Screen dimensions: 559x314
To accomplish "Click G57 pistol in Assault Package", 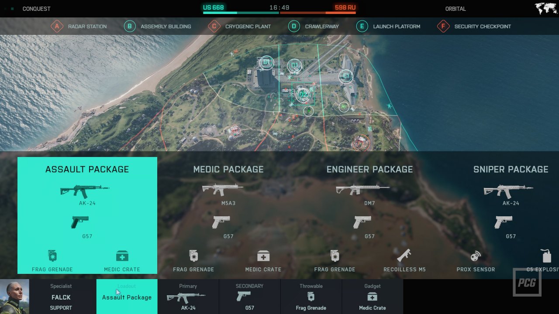I will [x=80, y=222].
